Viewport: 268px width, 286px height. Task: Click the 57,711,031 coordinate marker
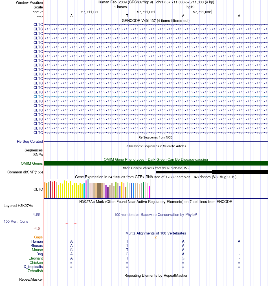click(146, 12)
